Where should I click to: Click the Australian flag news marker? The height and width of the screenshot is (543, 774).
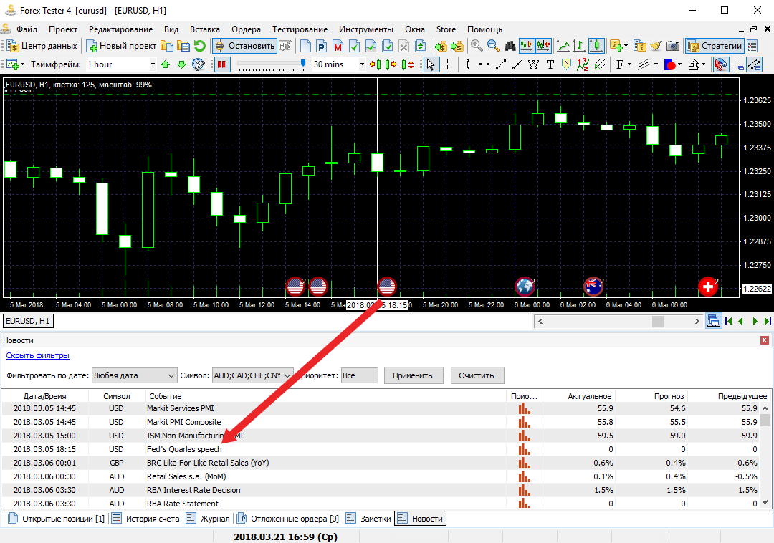[593, 286]
